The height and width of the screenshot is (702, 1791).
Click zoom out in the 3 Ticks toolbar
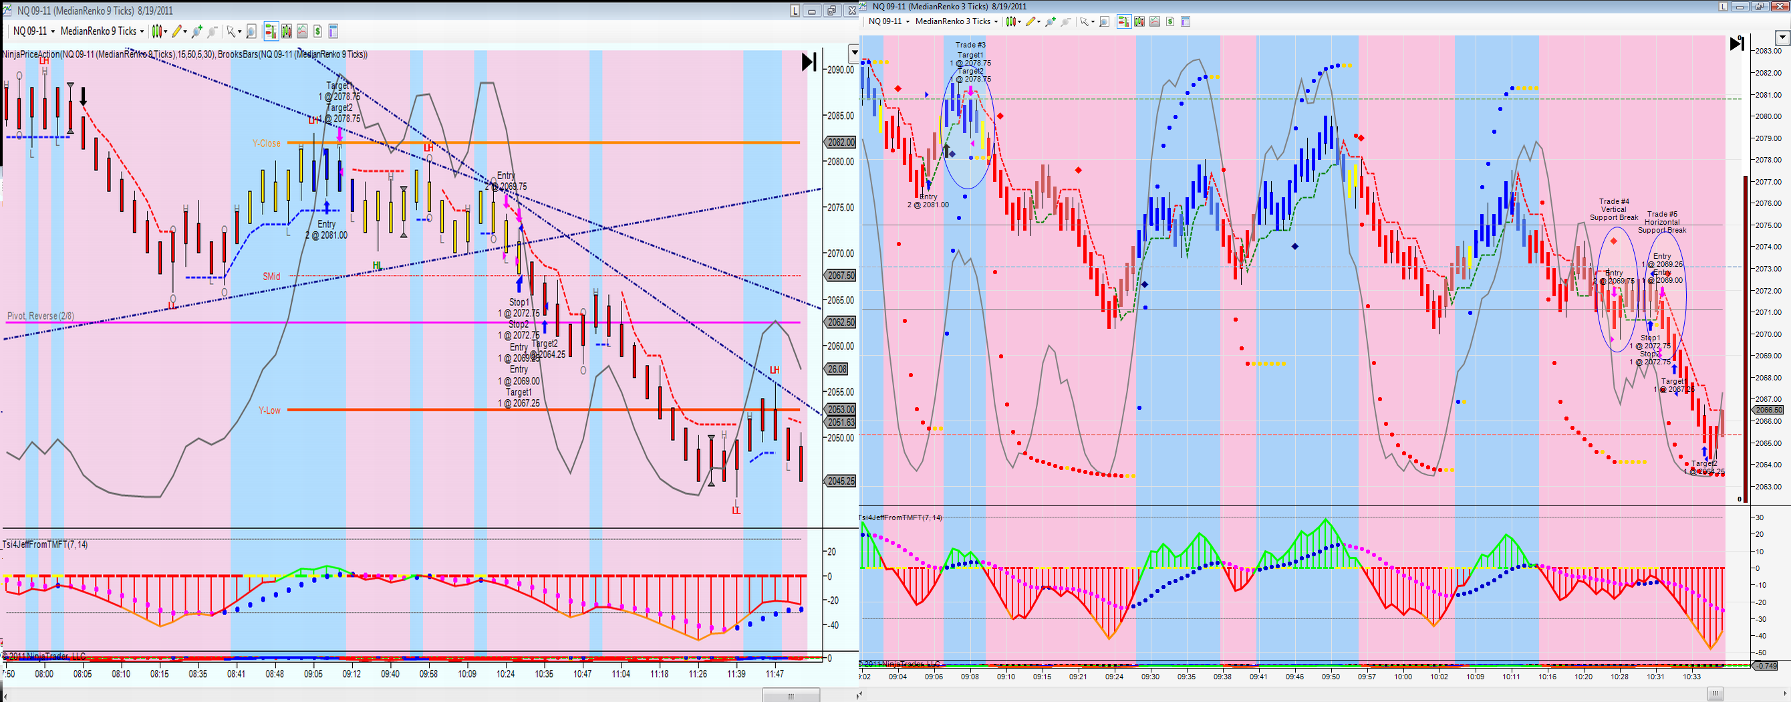[1066, 21]
